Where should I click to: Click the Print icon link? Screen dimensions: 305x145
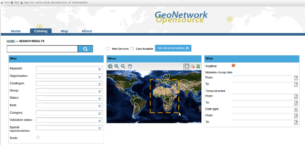pos(2,3)
